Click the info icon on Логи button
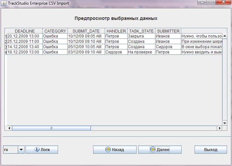 [x=37, y=150]
